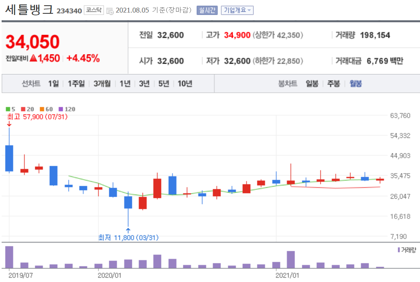
Task: Click the purple 120 moving average swatch
Action: tap(61, 109)
